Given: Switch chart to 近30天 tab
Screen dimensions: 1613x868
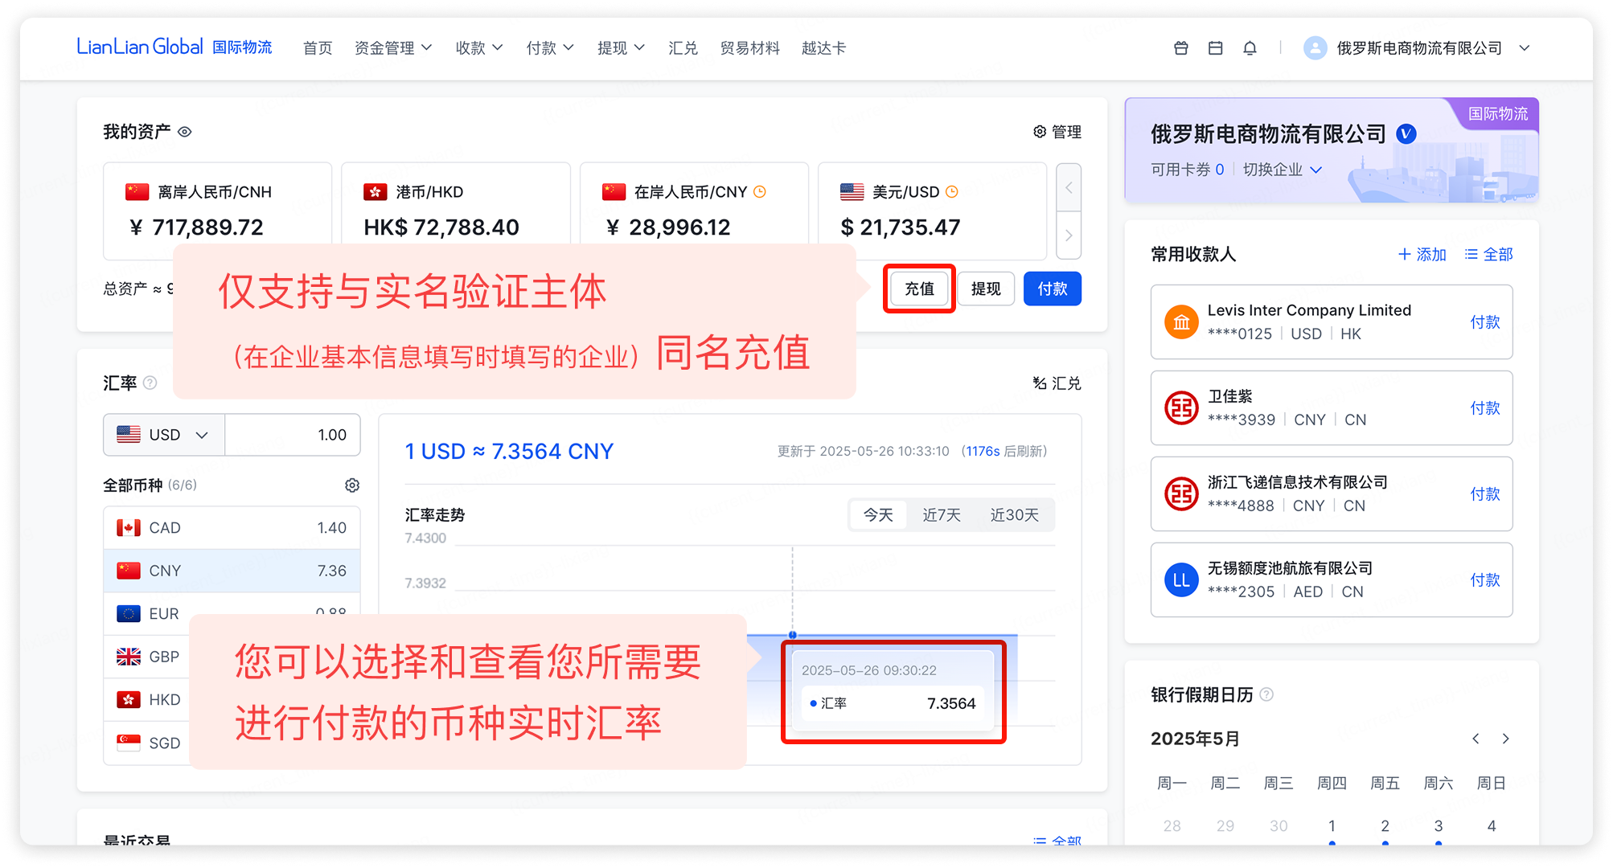Looking at the screenshot, I should click(x=1014, y=515).
